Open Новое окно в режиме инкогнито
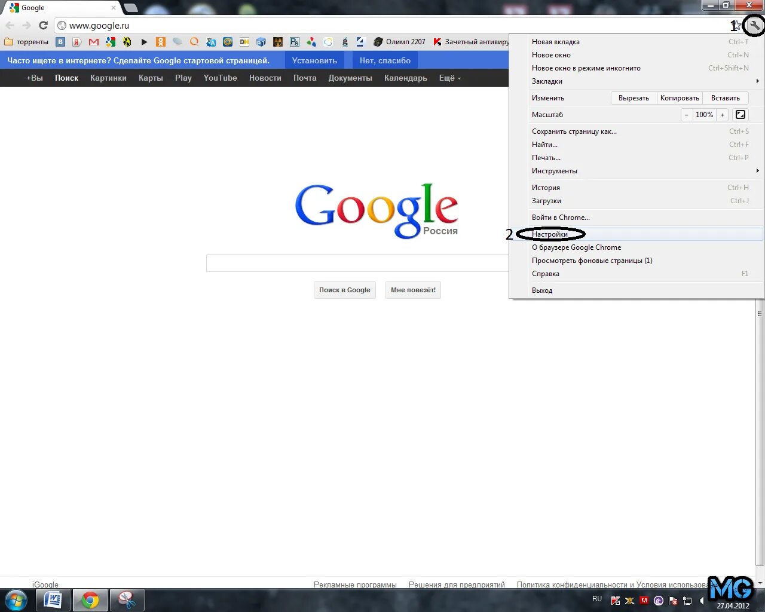 tap(637, 68)
